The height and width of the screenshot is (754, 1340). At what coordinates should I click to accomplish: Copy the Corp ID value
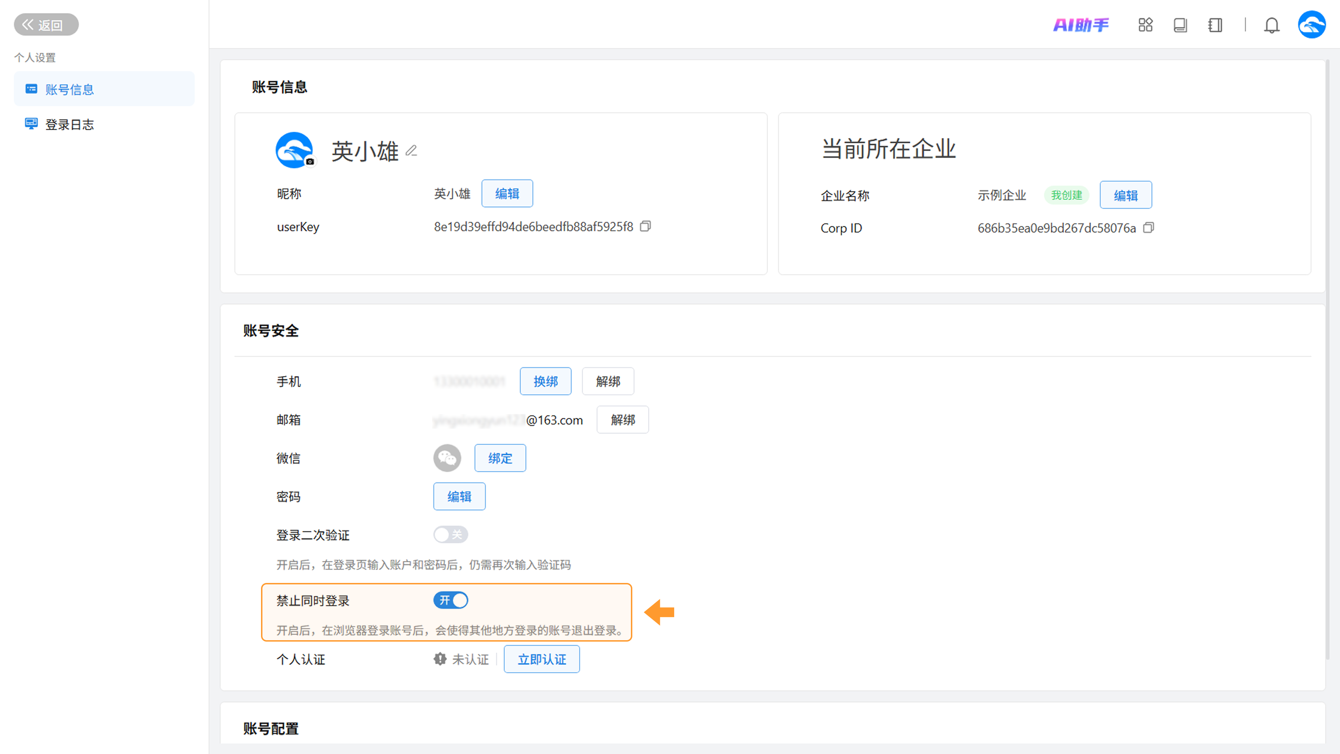pyautogui.click(x=1148, y=228)
